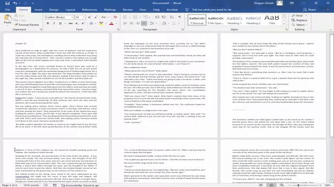Show paragraph marks with the pilcrow icon

[180, 17]
